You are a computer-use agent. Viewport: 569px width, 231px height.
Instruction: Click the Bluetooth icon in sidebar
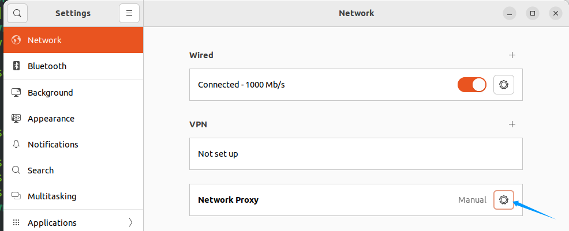(x=16, y=66)
